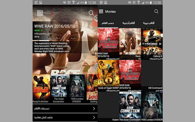The image size is (195, 122).
Task: Tap the search icon on the Movies screen
Action: click(x=156, y=12)
